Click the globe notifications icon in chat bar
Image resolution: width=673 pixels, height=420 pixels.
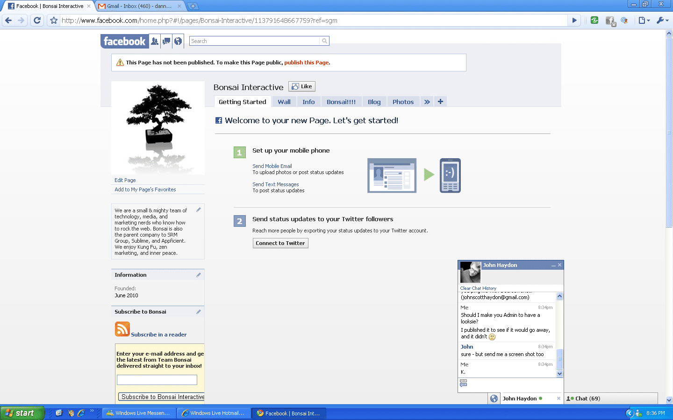pos(494,399)
